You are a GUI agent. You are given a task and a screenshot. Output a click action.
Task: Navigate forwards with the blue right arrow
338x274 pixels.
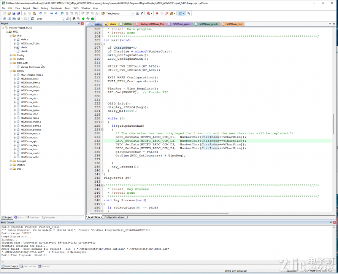(56, 13)
